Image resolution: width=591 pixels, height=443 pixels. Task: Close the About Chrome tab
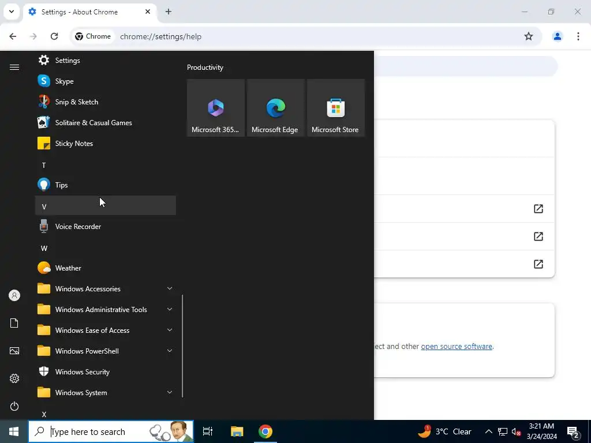point(148,12)
